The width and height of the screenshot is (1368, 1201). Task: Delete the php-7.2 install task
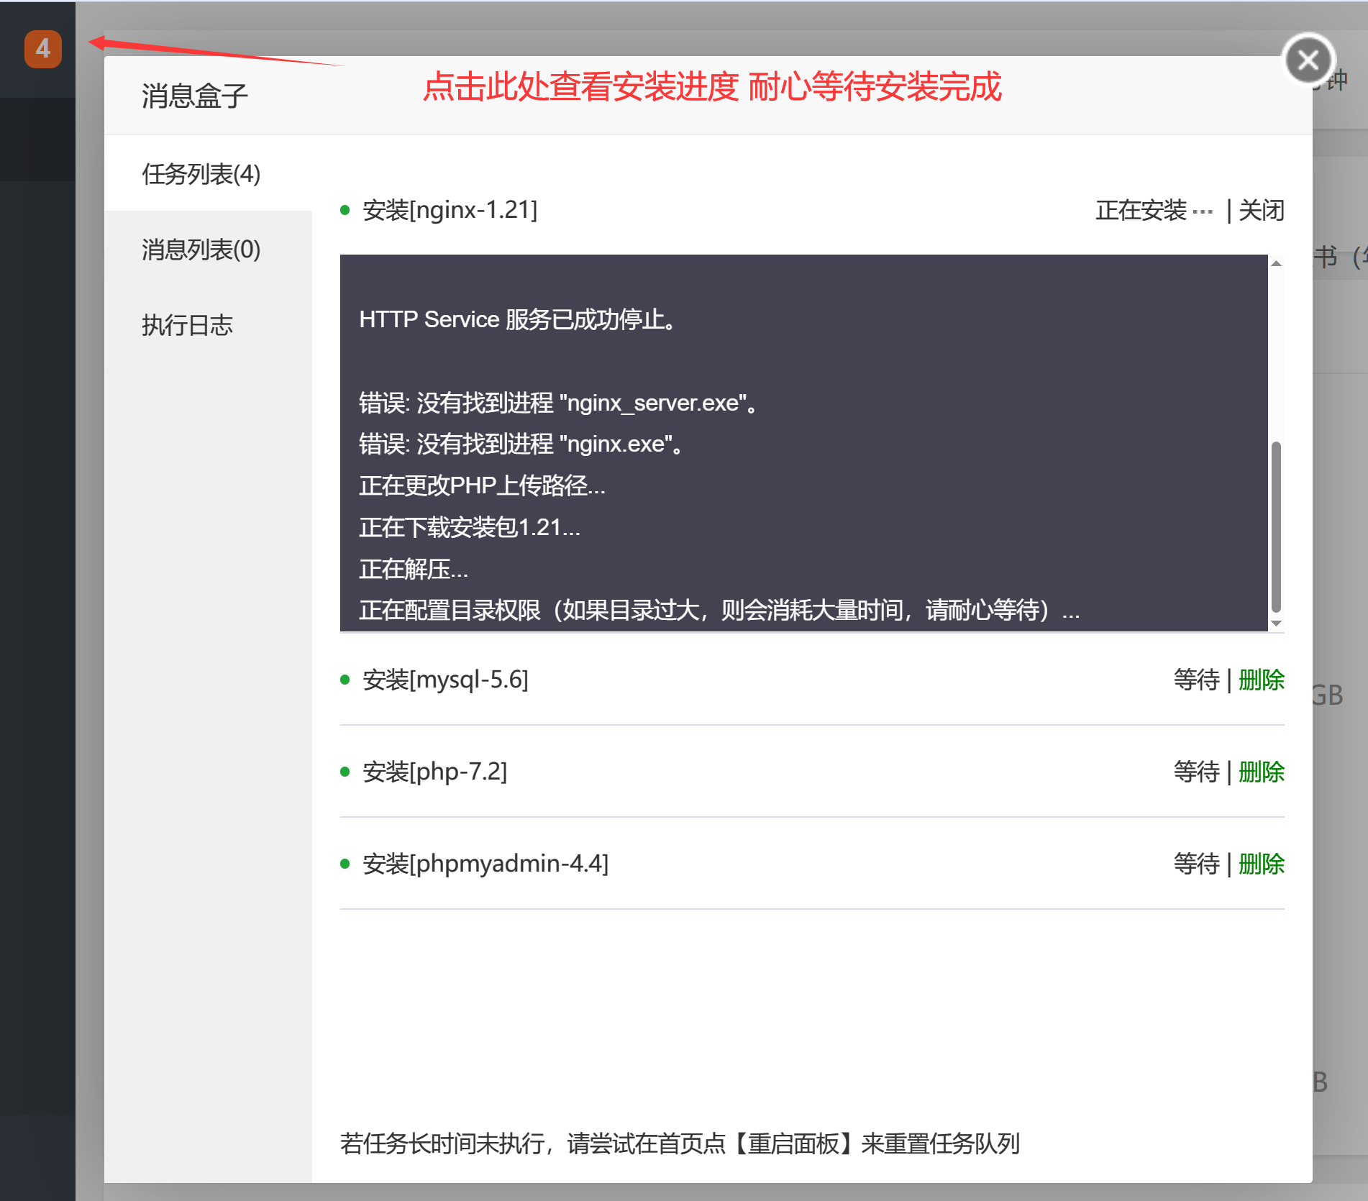tap(1261, 772)
